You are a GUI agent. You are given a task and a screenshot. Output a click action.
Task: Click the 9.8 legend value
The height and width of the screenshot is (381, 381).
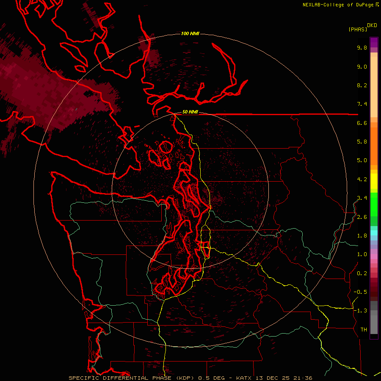coord(362,47)
